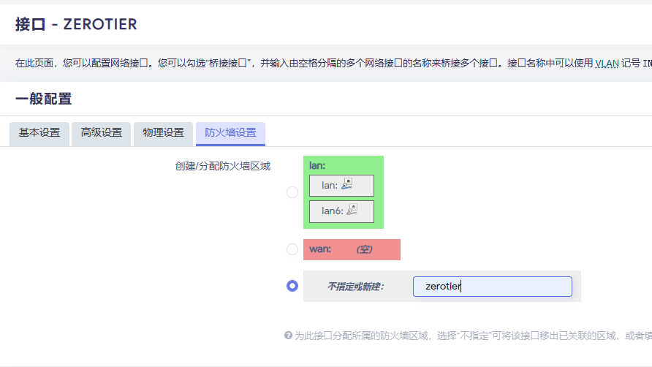Screen dimensions: 652x367
Task: Click the question mark help icon
Action: [x=288, y=336]
